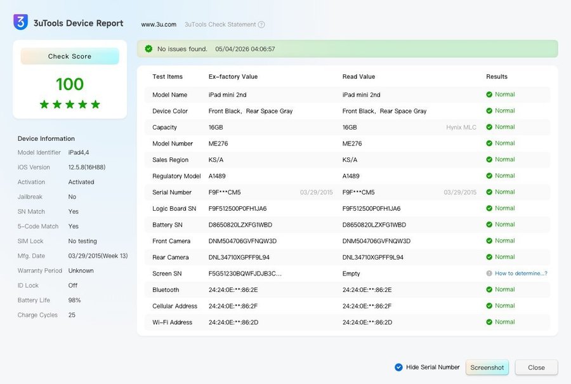Select the Test Items column header

click(x=167, y=77)
